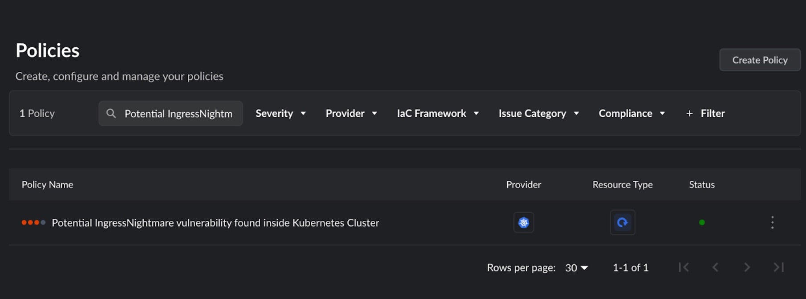
Task: Click the Kubernetes provider icon
Action: [523, 222]
